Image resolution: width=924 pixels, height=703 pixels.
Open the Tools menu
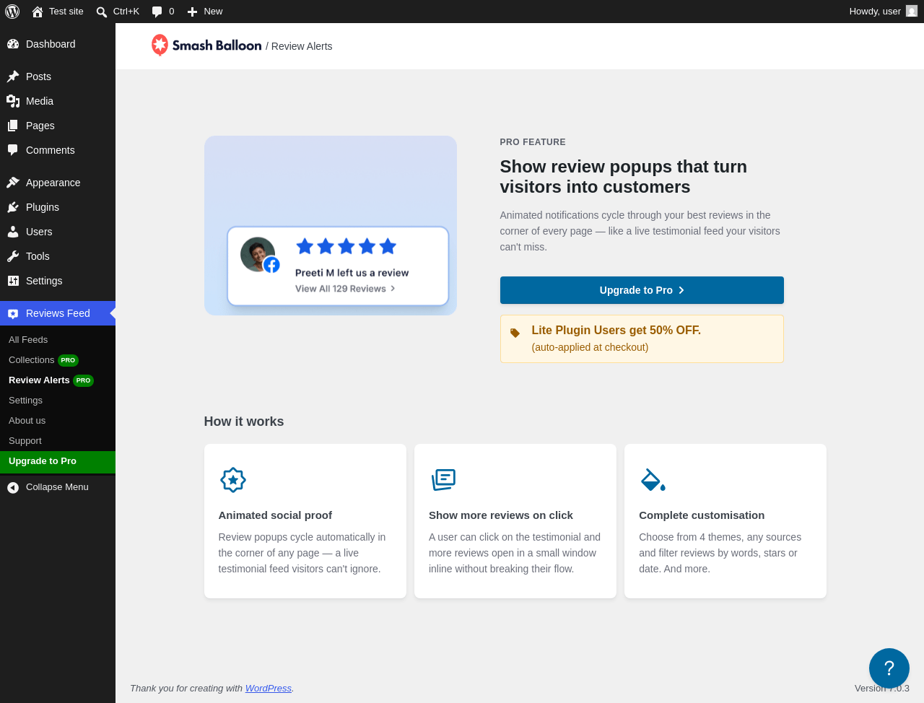(58, 256)
